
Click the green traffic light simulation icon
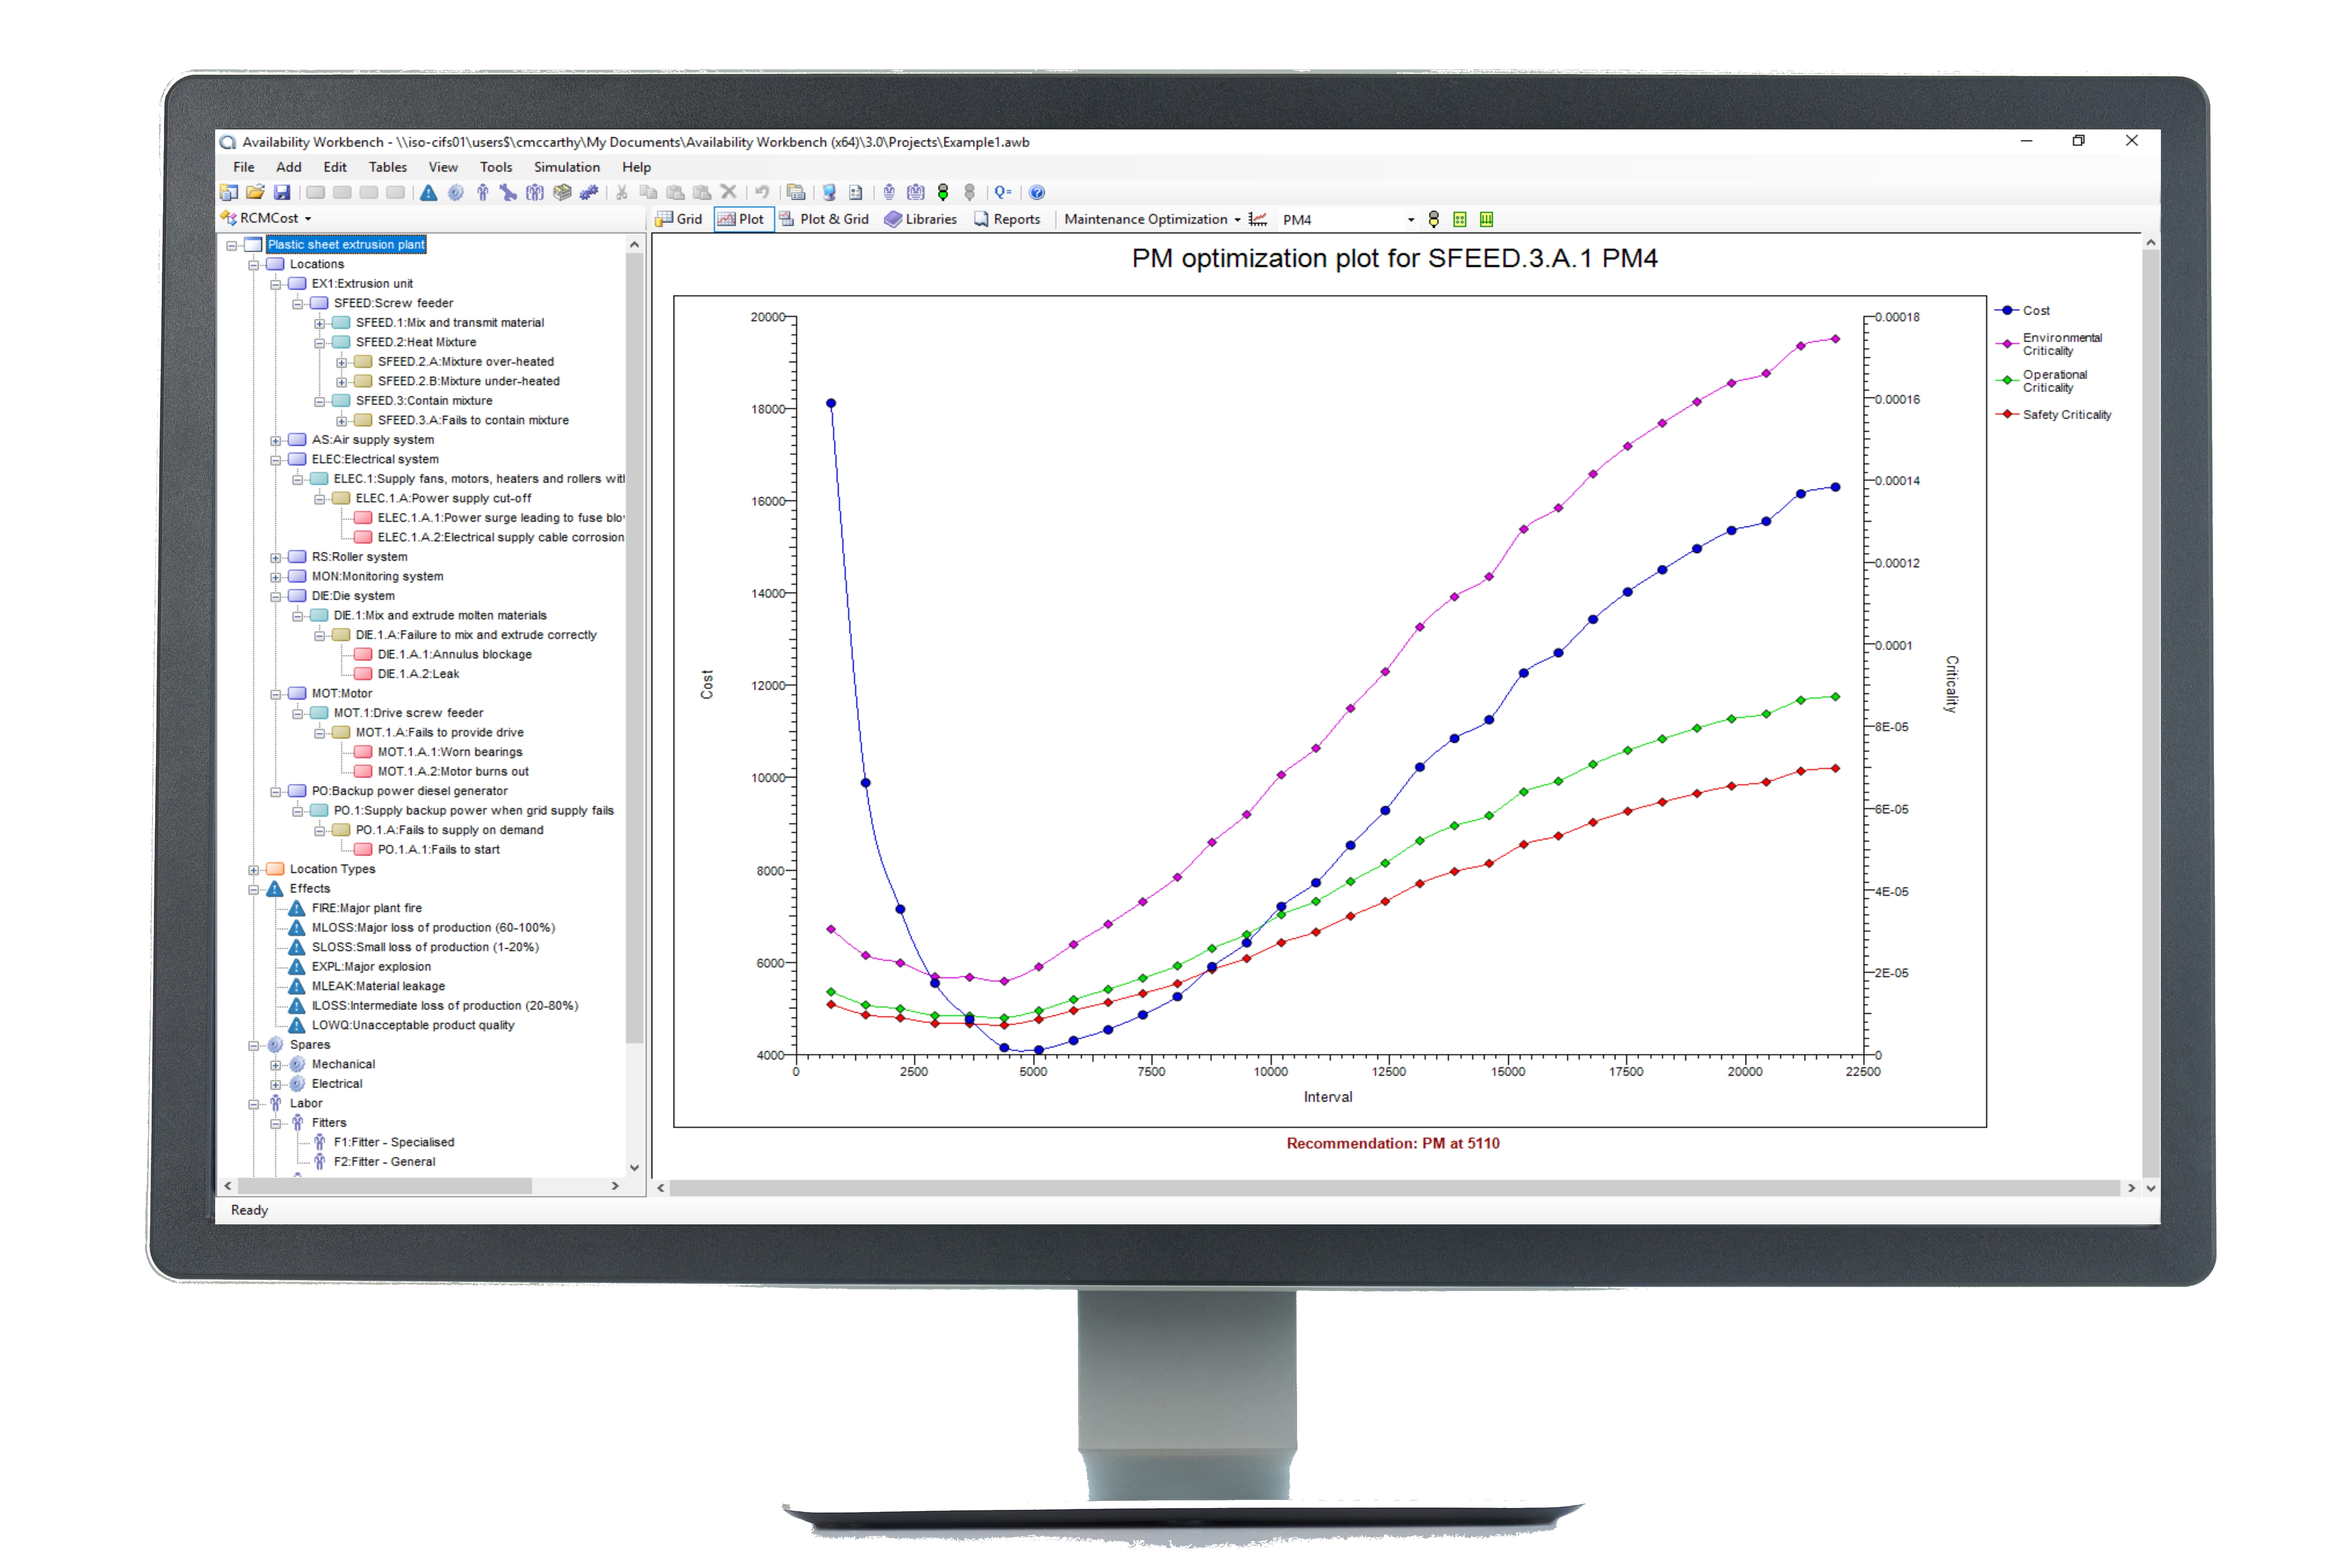[x=943, y=192]
